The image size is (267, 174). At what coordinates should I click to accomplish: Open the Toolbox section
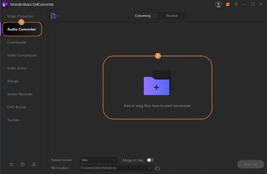point(13,120)
